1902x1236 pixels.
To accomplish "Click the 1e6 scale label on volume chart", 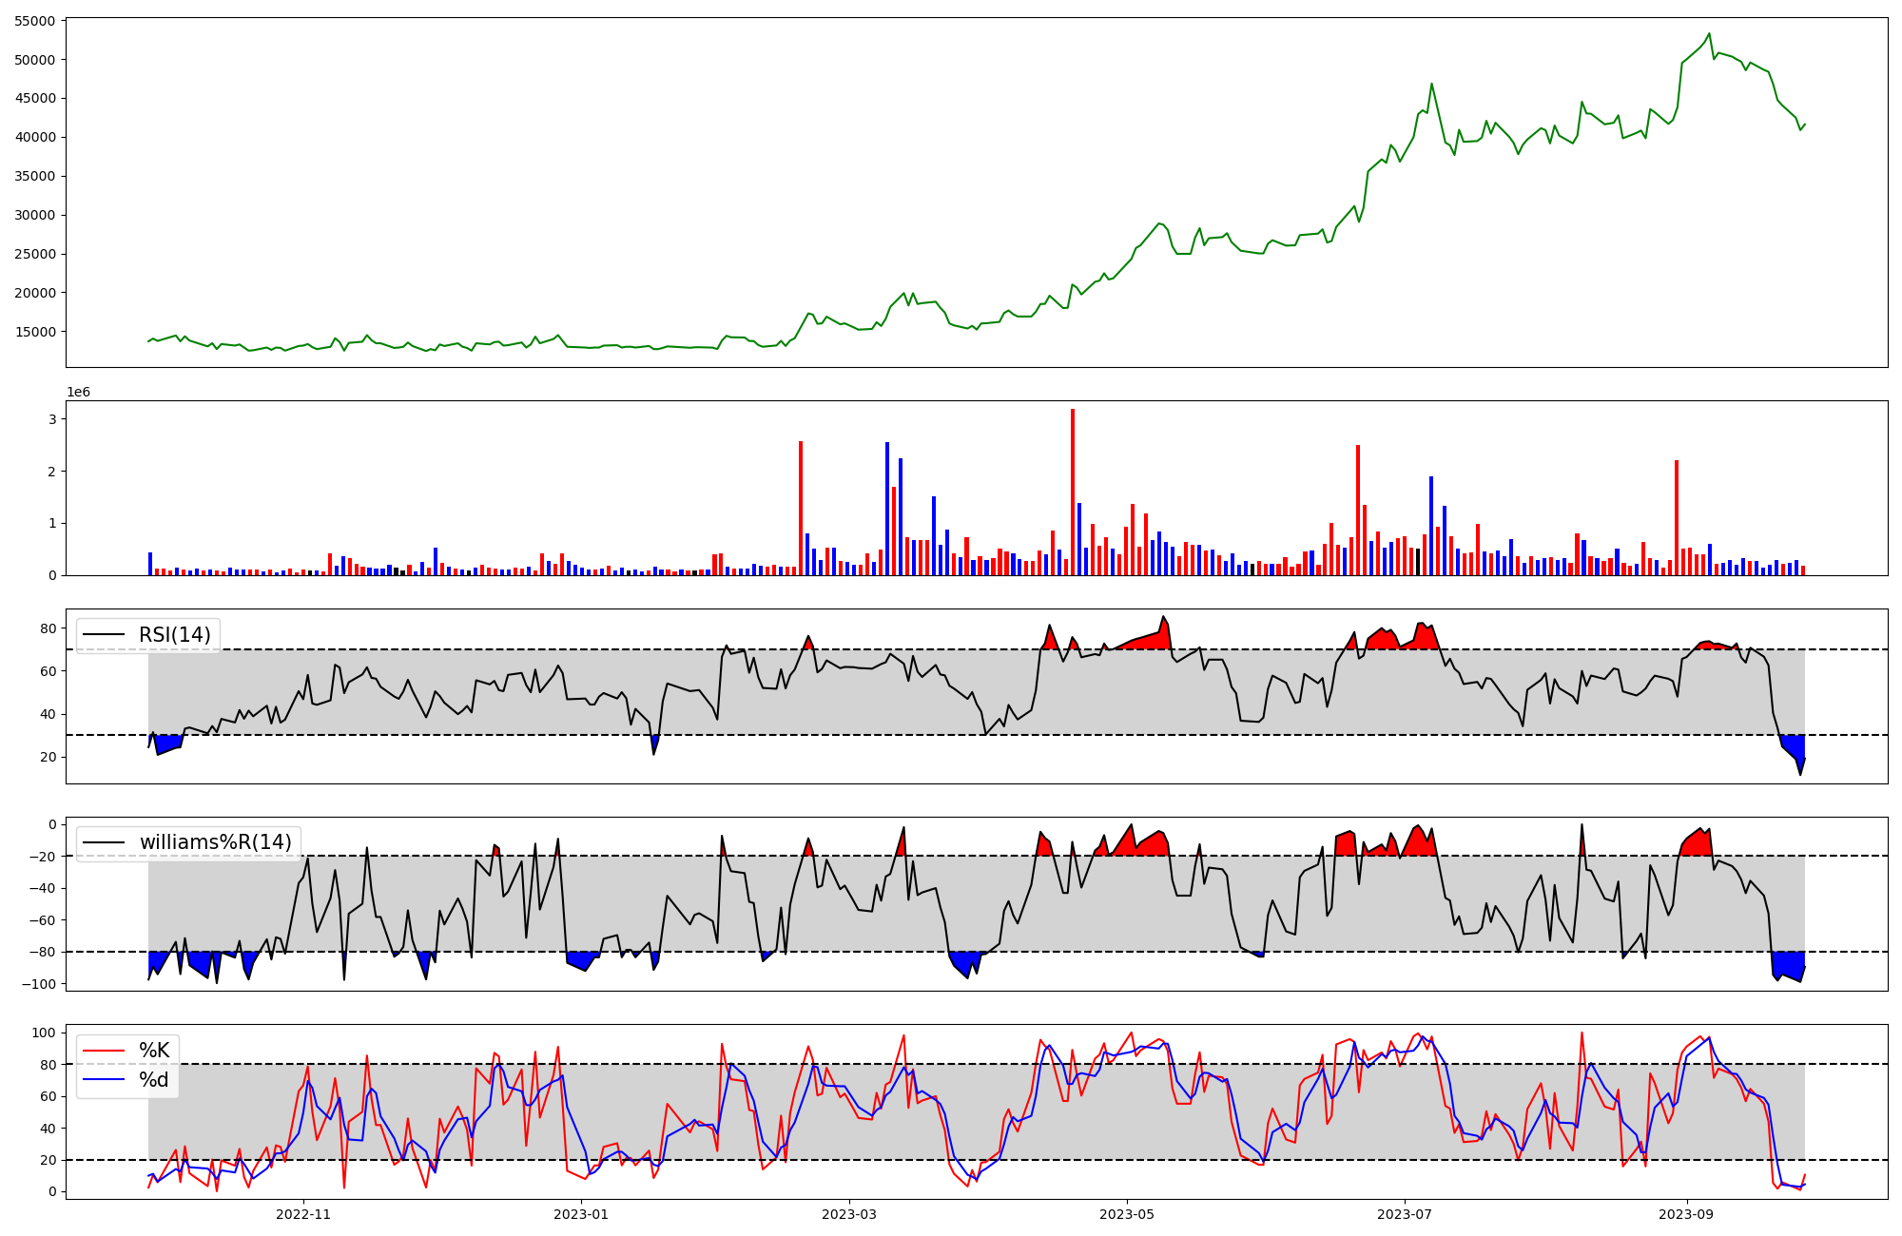I will (78, 393).
